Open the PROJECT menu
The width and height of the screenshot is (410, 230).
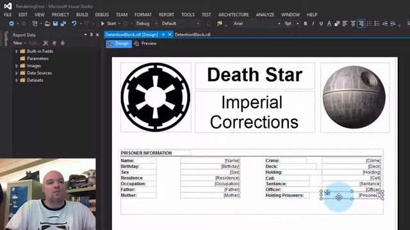60,15
